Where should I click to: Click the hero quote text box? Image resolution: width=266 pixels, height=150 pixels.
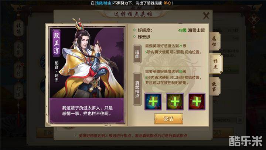click(87, 110)
